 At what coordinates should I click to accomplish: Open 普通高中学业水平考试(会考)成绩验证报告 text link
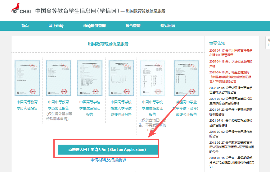coord(186,108)
